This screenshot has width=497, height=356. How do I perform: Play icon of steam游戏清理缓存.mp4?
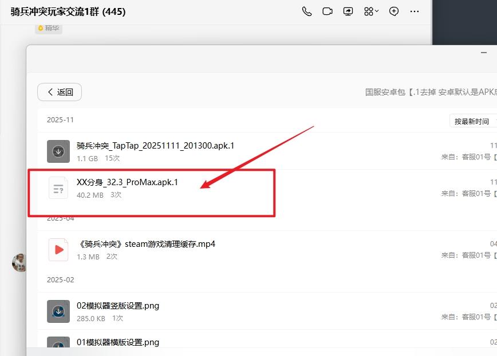pyautogui.click(x=58, y=250)
